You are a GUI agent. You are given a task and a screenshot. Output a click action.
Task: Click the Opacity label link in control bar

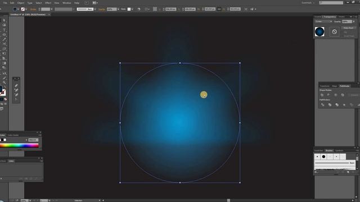pos(102,9)
